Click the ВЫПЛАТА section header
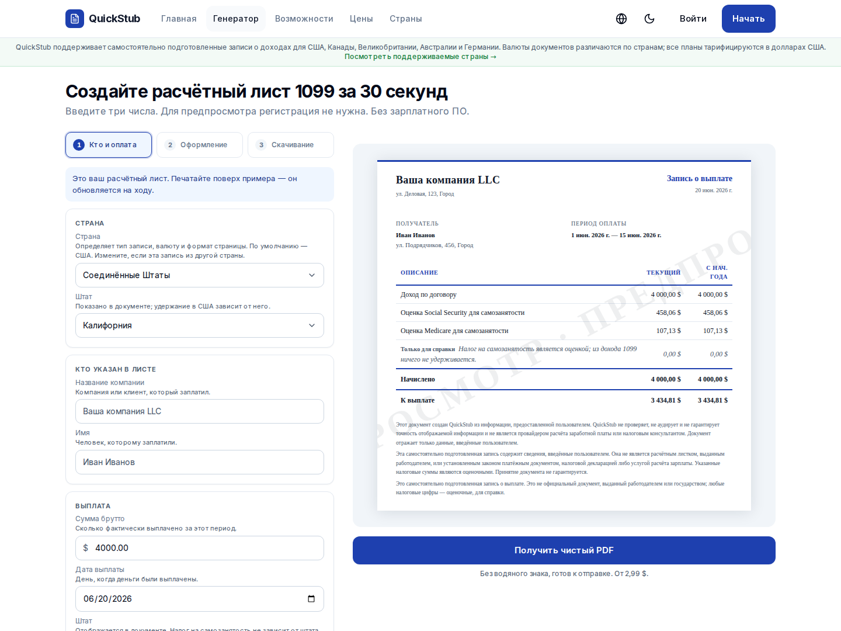841x631 pixels. [93, 506]
